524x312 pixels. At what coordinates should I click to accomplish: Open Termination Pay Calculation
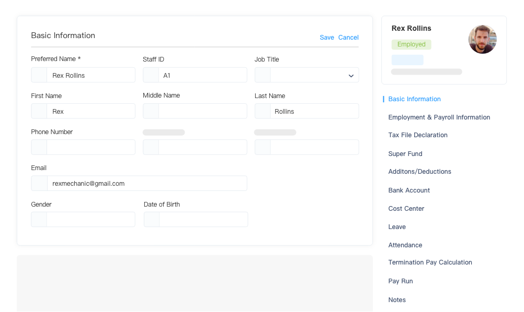tap(430, 262)
